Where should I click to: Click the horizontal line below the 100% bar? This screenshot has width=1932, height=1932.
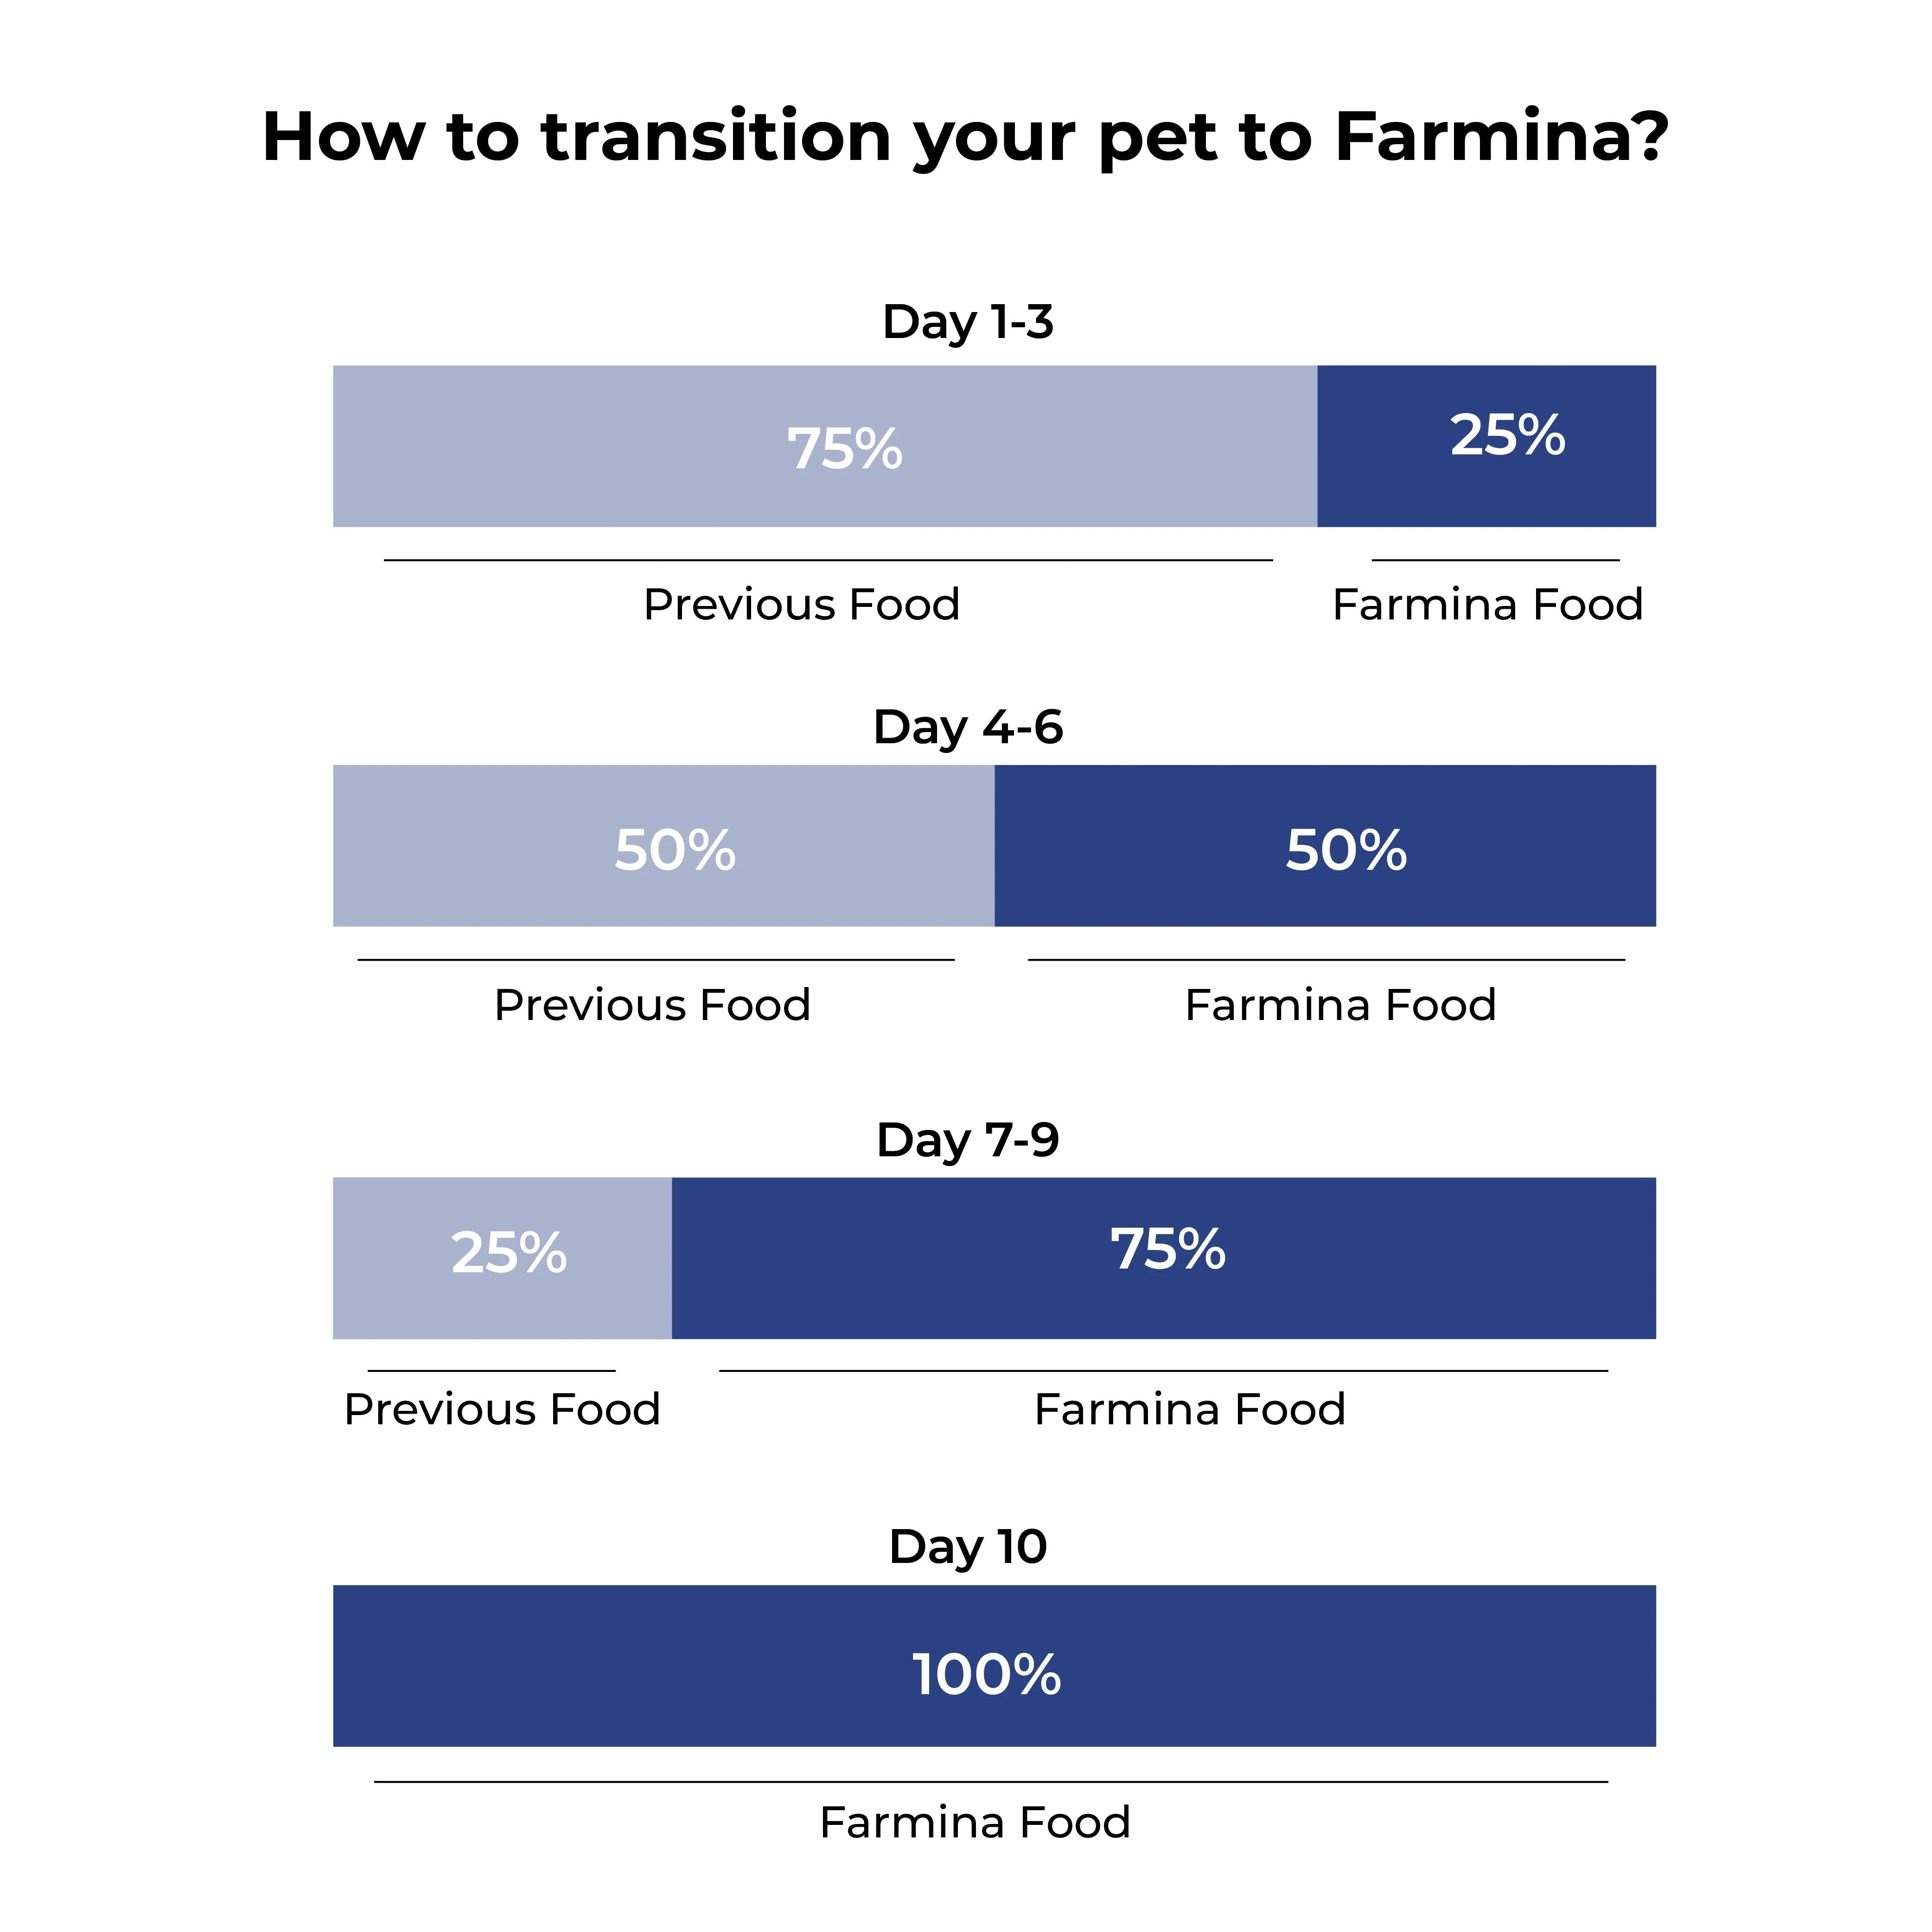click(990, 1782)
